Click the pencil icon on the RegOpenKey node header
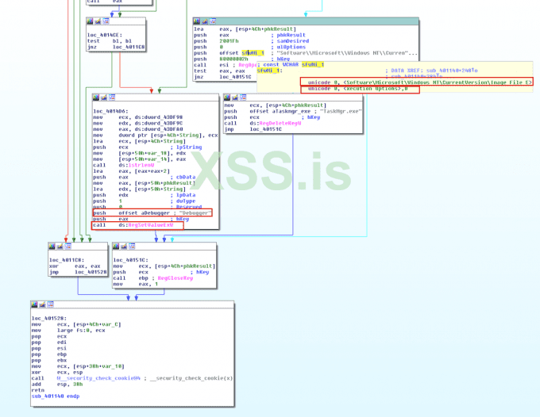Viewport: 540px width, 417px height. (x=205, y=21)
